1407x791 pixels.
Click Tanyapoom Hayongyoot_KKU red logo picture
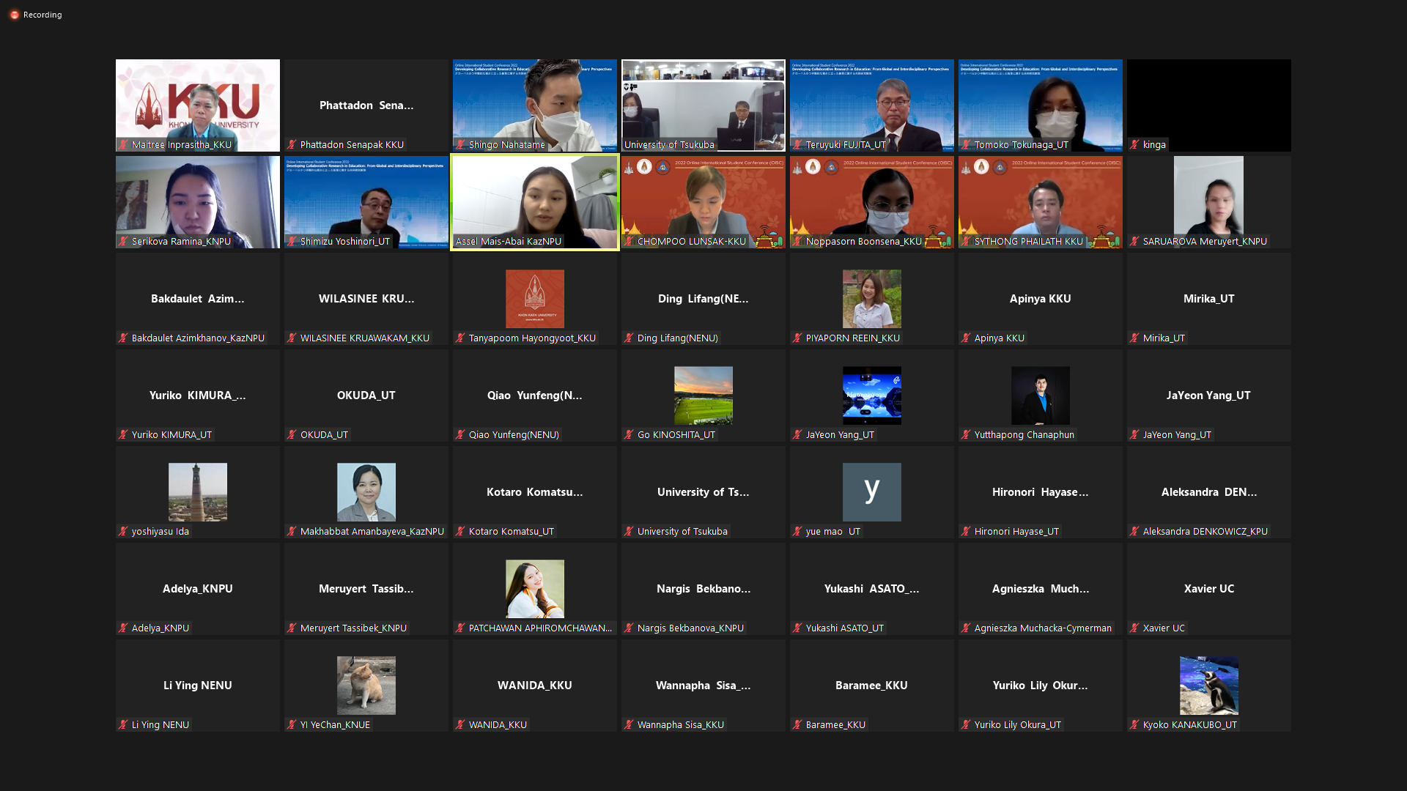[534, 299]
